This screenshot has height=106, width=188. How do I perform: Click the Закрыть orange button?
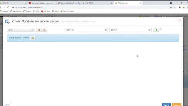click(177, 105)
